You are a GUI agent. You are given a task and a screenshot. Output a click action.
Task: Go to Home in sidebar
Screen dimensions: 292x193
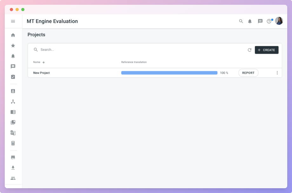pos(13,35)
